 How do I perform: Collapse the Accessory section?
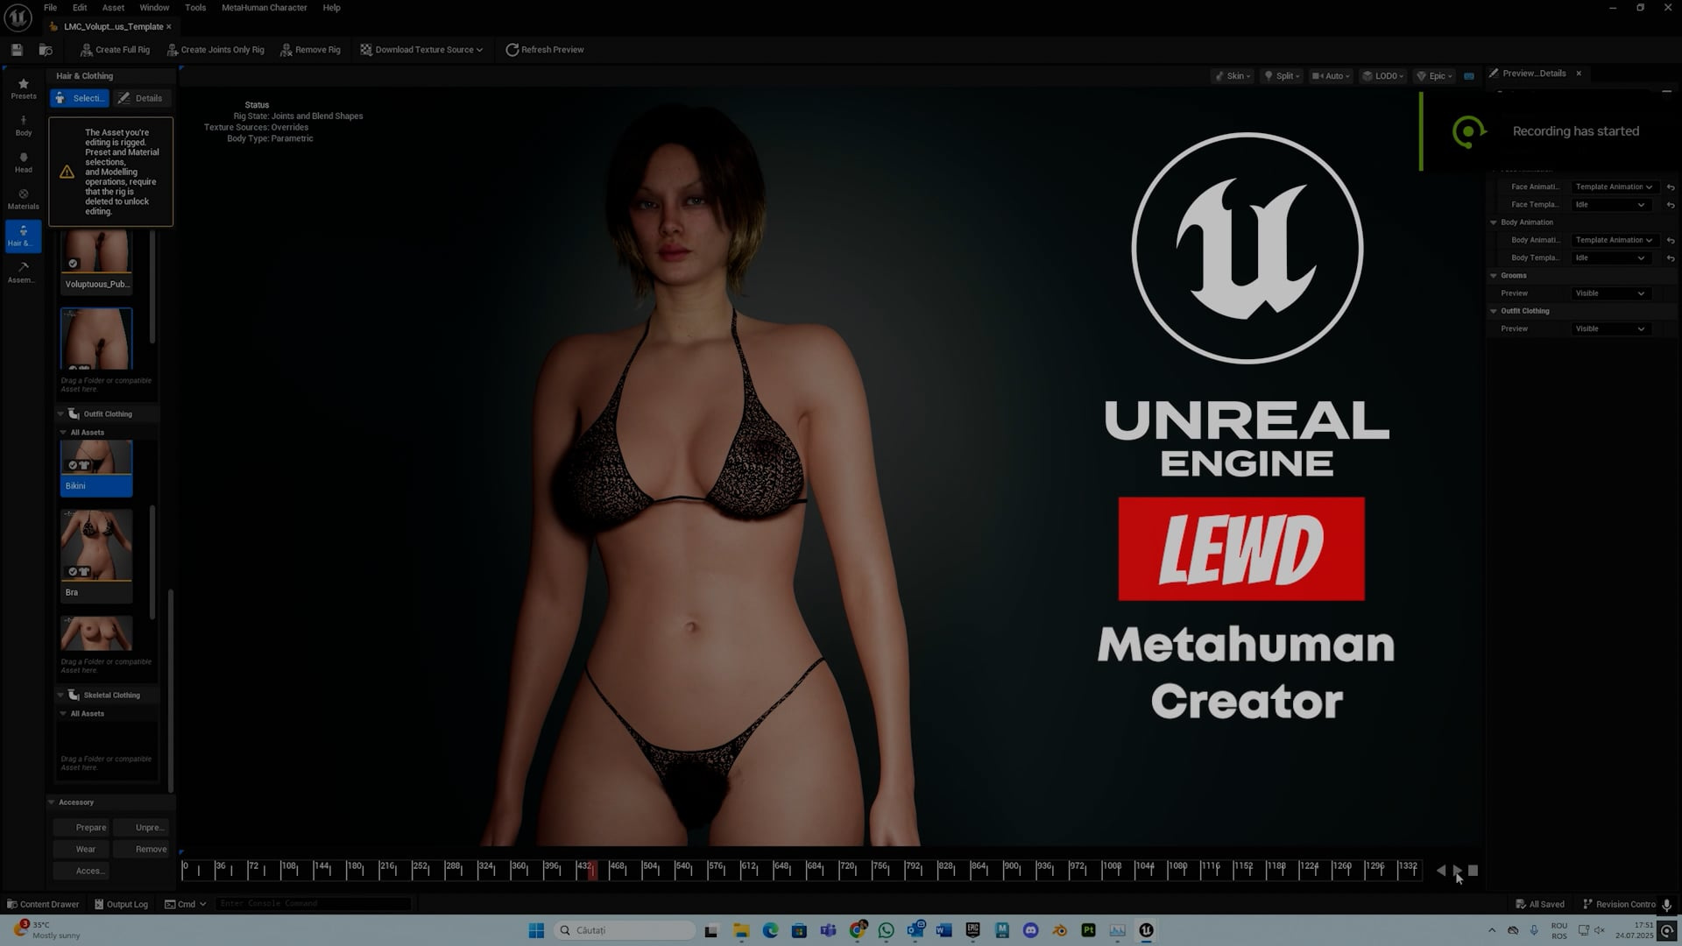click(x=51, y=802)
